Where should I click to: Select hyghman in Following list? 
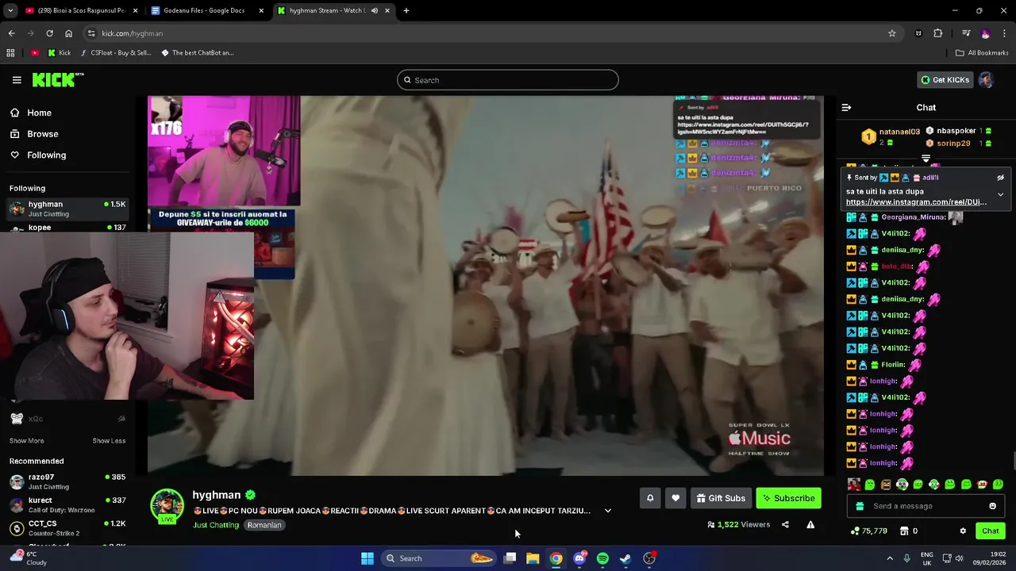pyautogui.click(x=67, y=209)
